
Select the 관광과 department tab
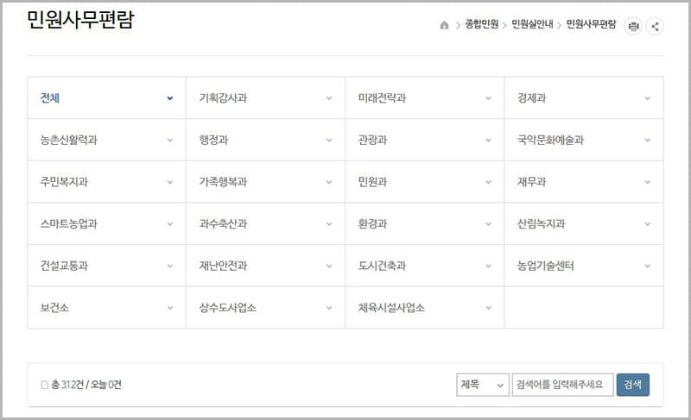[x=424, y=140]
